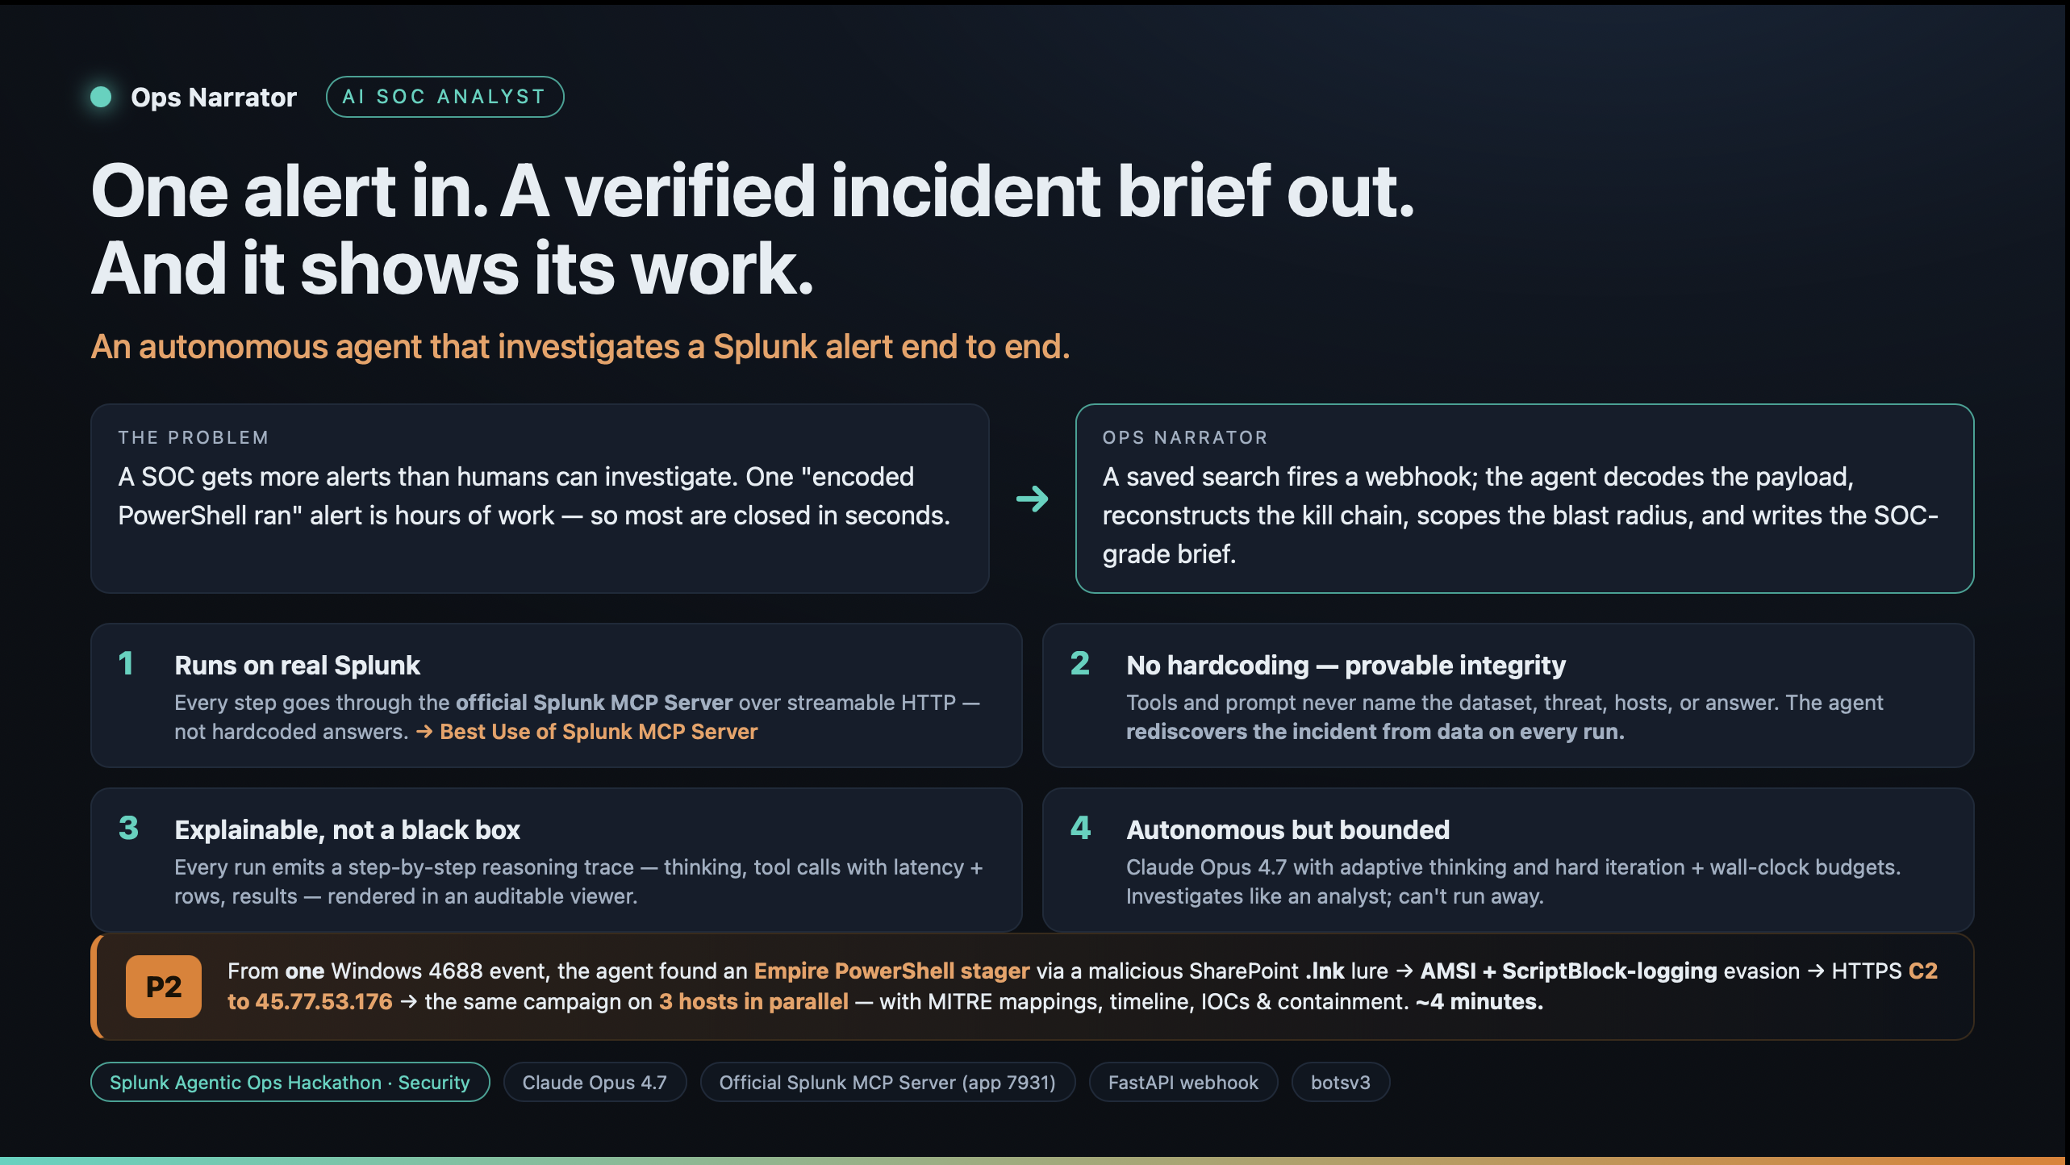
Task: Click the bold text "rediscovers the incident from data on every run."
Action: point(1375,732)
